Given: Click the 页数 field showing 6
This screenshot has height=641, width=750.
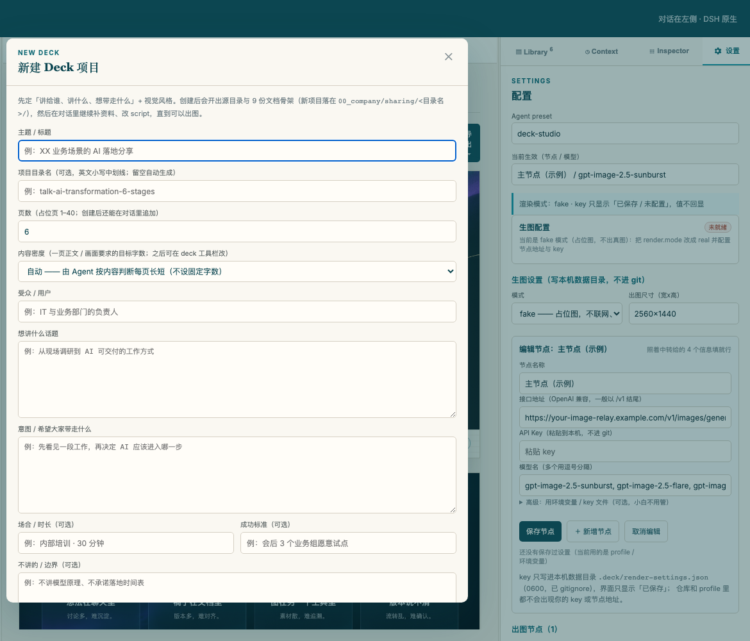Looking at the screenshot, I should point(237,231).
